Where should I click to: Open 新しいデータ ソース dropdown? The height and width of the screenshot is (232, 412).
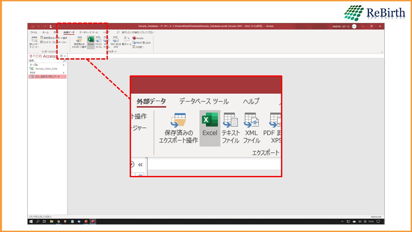[x=34, y=42]
